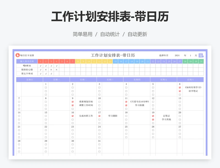Click the 读书笔记 task text on day 6
Screen dimensions: 220x168
point(193,91)
